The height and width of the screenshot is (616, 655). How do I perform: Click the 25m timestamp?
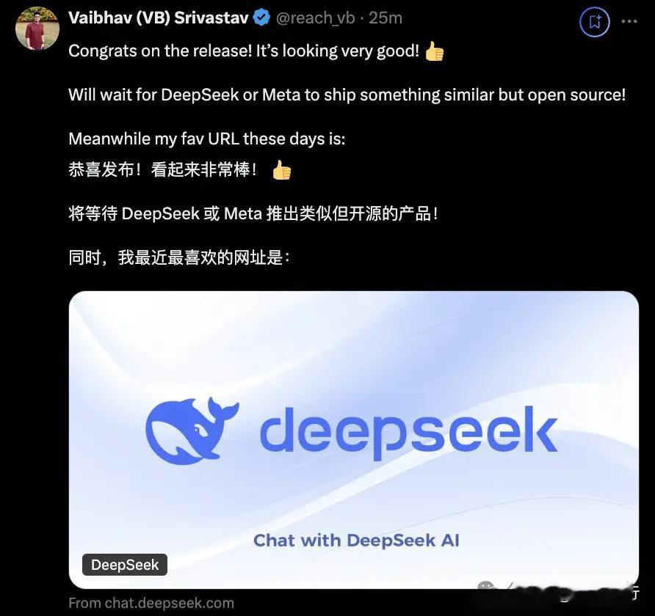[386, 18]
